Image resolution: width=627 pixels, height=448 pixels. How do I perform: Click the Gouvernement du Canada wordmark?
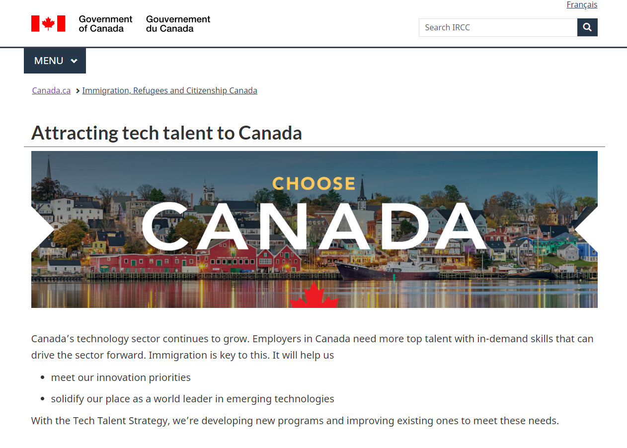click(x=178, y=24)
